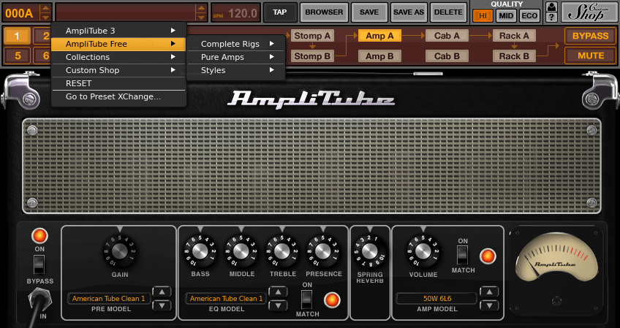
Task: Toggle the signal chain BYPASS button
Action: (590, 36)
